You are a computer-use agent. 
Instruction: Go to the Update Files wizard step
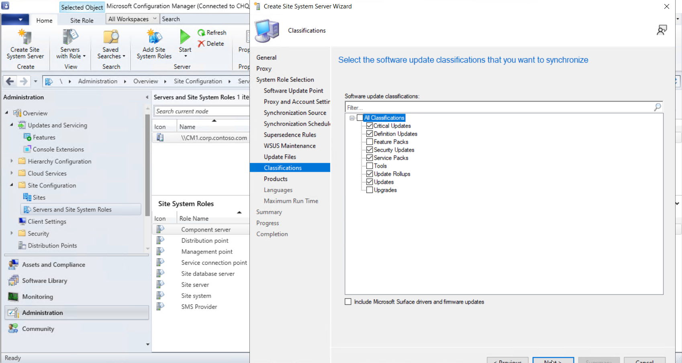pyautogui.click(x=280, y=157)
